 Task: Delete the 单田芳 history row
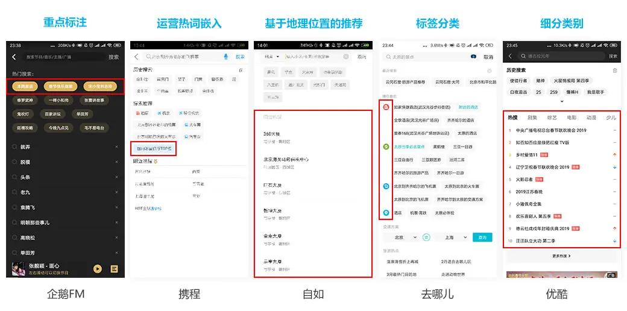click(117, 253)
